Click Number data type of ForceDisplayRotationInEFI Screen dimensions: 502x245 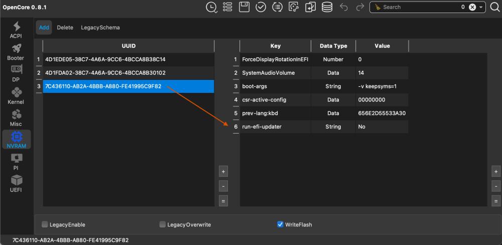coord(333,60)
